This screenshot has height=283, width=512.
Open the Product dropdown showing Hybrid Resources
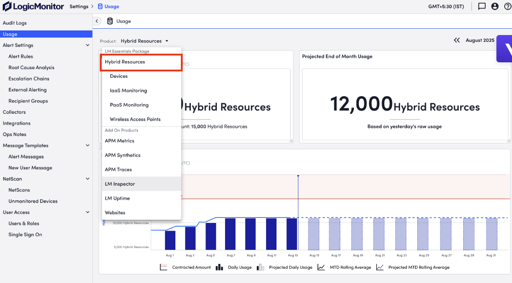click(144, 41)
